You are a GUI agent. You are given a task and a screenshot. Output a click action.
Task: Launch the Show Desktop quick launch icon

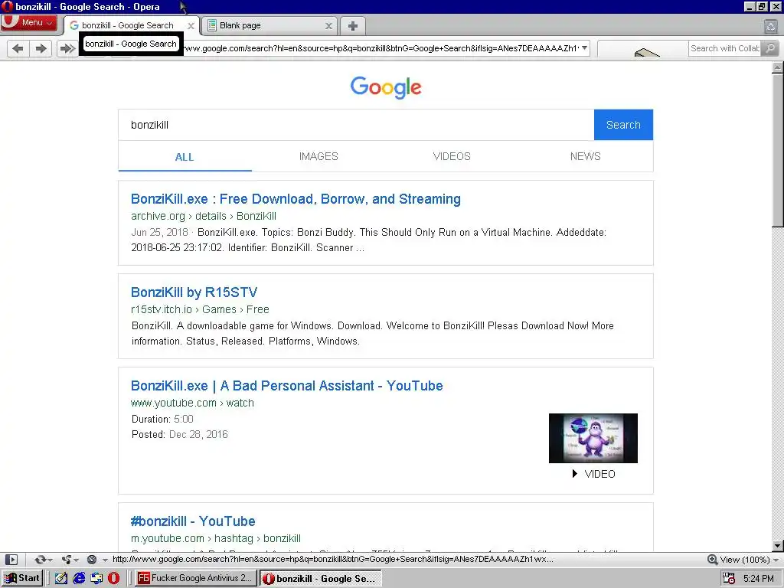pos(61,579)
